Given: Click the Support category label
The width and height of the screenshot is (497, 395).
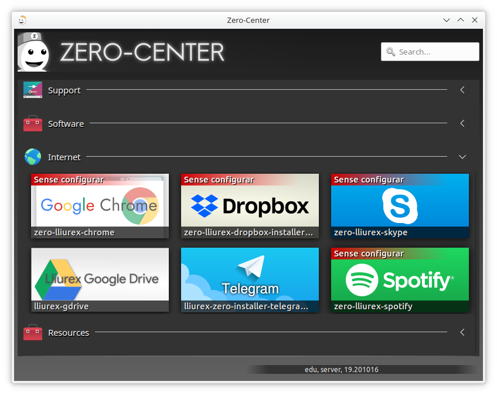Looking at the screenshot, I should [64, 90].
